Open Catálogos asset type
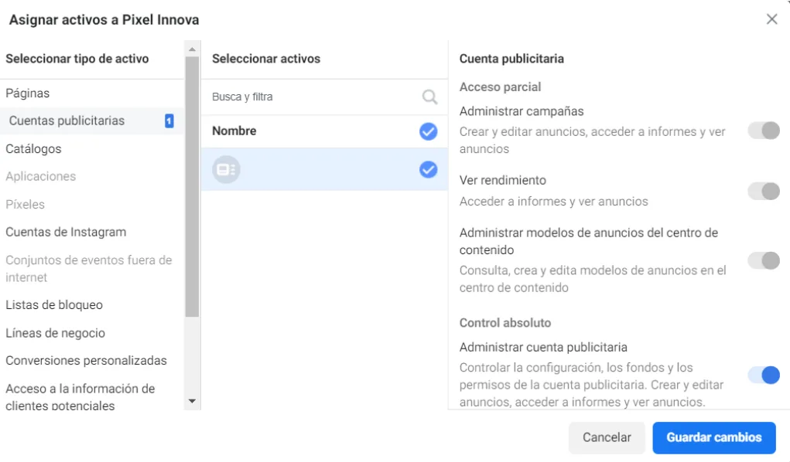 pos(33,149)
